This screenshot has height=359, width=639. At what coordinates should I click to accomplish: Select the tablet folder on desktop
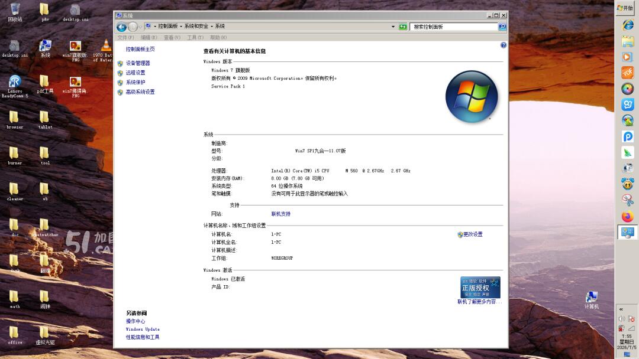pos(45,120)
